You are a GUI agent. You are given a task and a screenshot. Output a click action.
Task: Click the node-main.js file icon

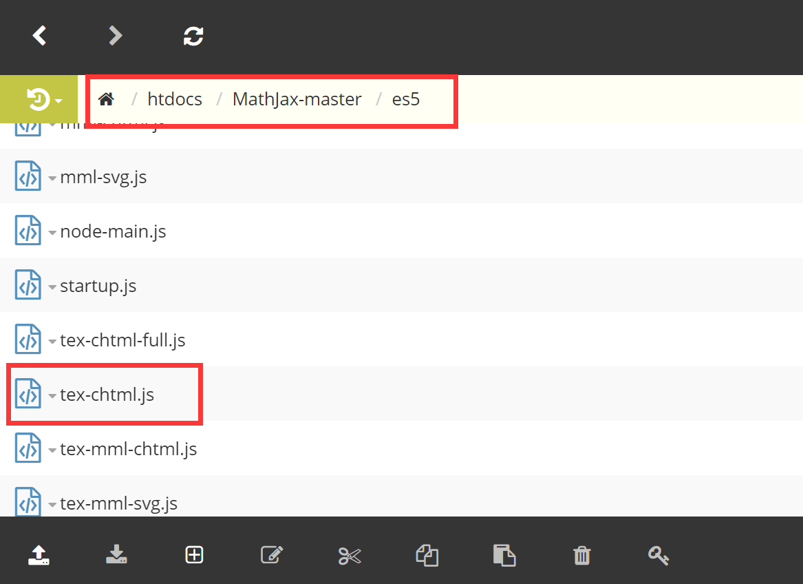(x=28, y=230)
